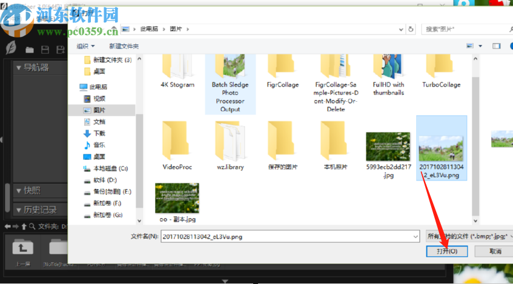Image resolution: width=513 pixels, height=284 pixels.
Task: Collapse the History (历史记录) panel
Action: pyautogui.click(x=18, y=210)
